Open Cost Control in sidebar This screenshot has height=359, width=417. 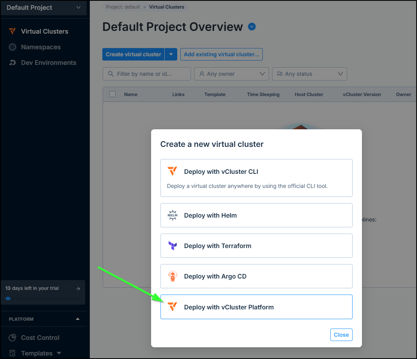[40, 338]
